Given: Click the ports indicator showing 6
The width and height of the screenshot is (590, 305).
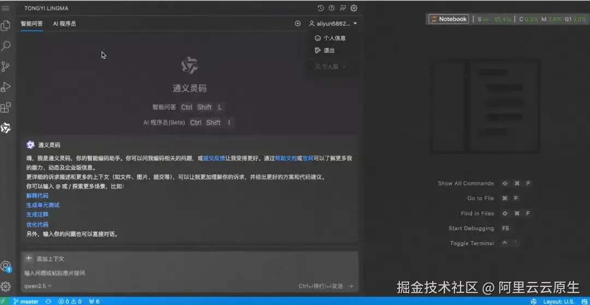Looking at the screenshot, I should (x=94, y=301).
